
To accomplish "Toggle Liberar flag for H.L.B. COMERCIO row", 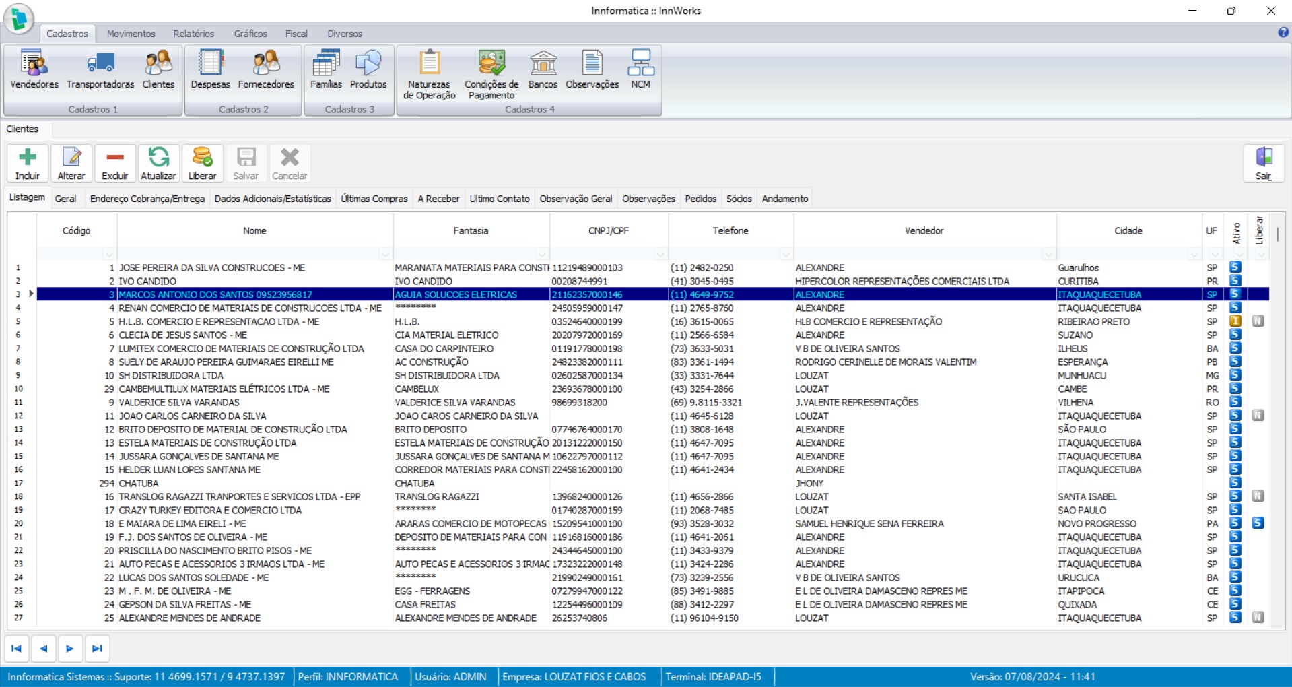I will click(1258, 321).
